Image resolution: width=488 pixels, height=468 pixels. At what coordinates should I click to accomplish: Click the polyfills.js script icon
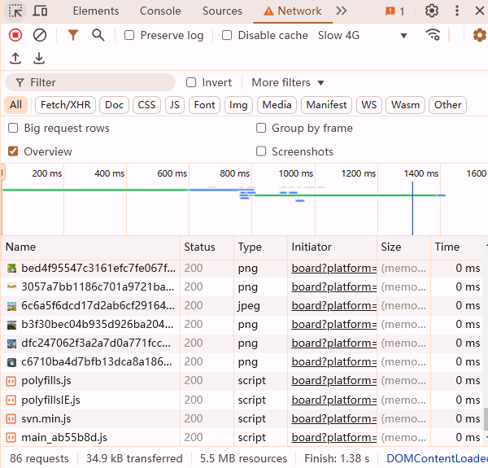point(11,381)
